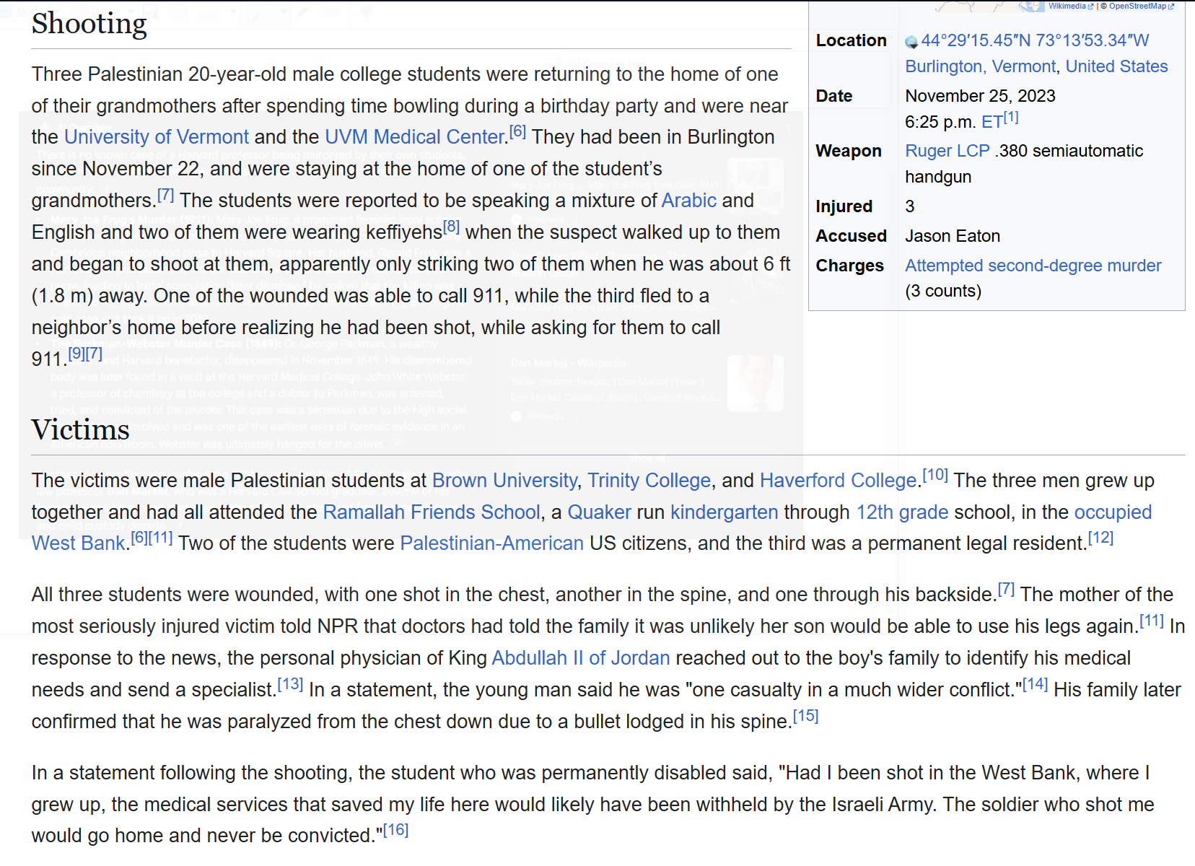Open the Ramallah Friends School link

pos(432,512)
